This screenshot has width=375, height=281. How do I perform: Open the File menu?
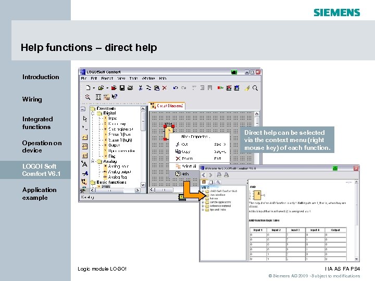click(x=83, y=78)
